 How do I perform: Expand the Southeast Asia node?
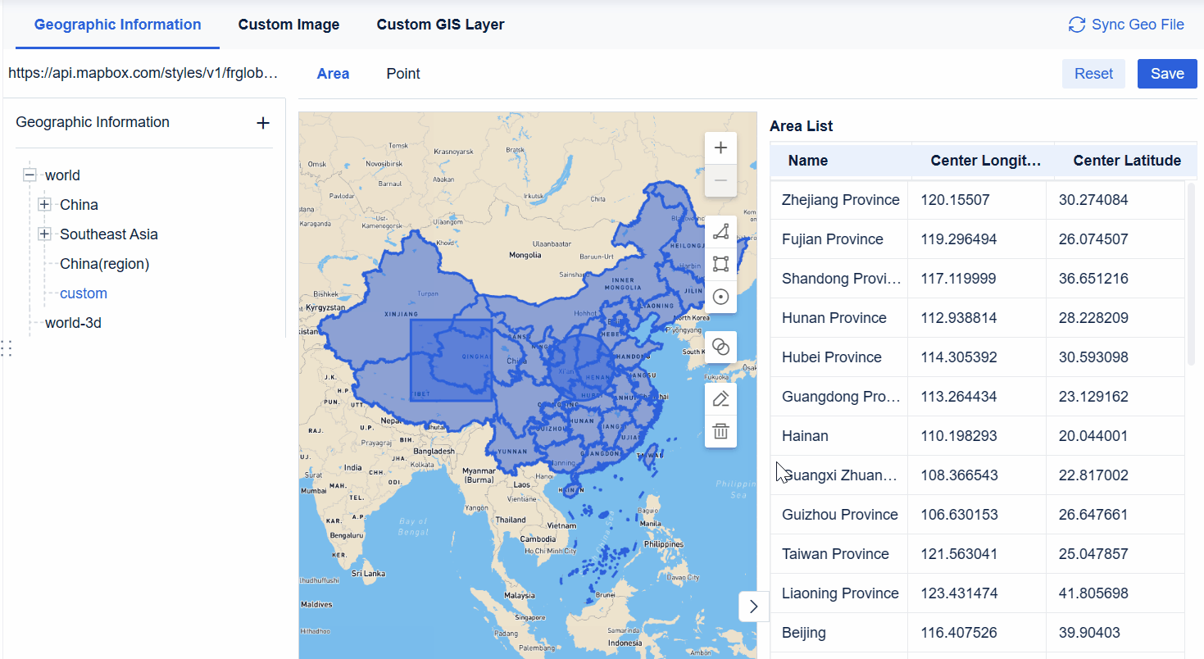[44, 234]
